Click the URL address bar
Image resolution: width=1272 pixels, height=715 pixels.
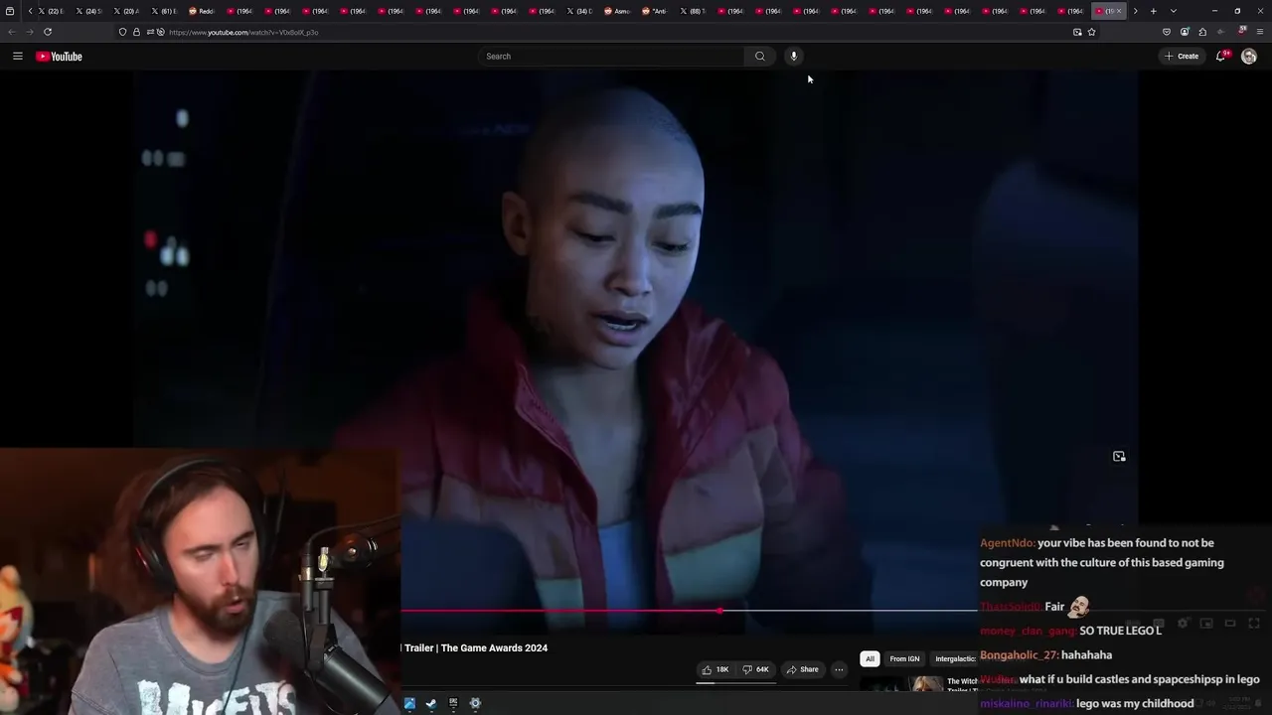click(x=616, y=32)
